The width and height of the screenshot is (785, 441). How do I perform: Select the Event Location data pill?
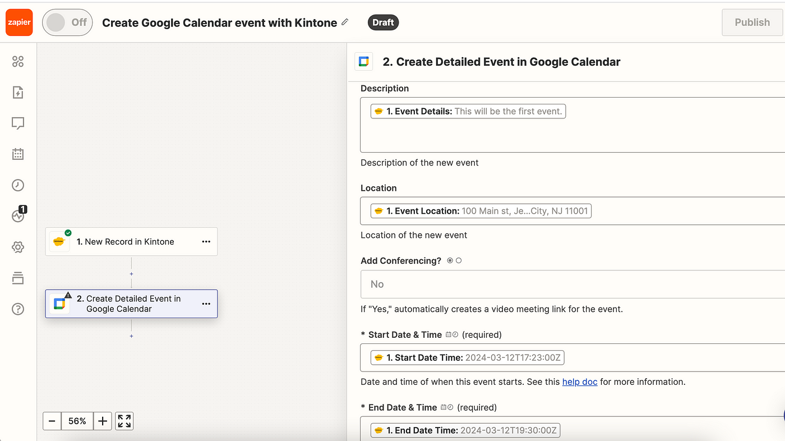(481, 211)
